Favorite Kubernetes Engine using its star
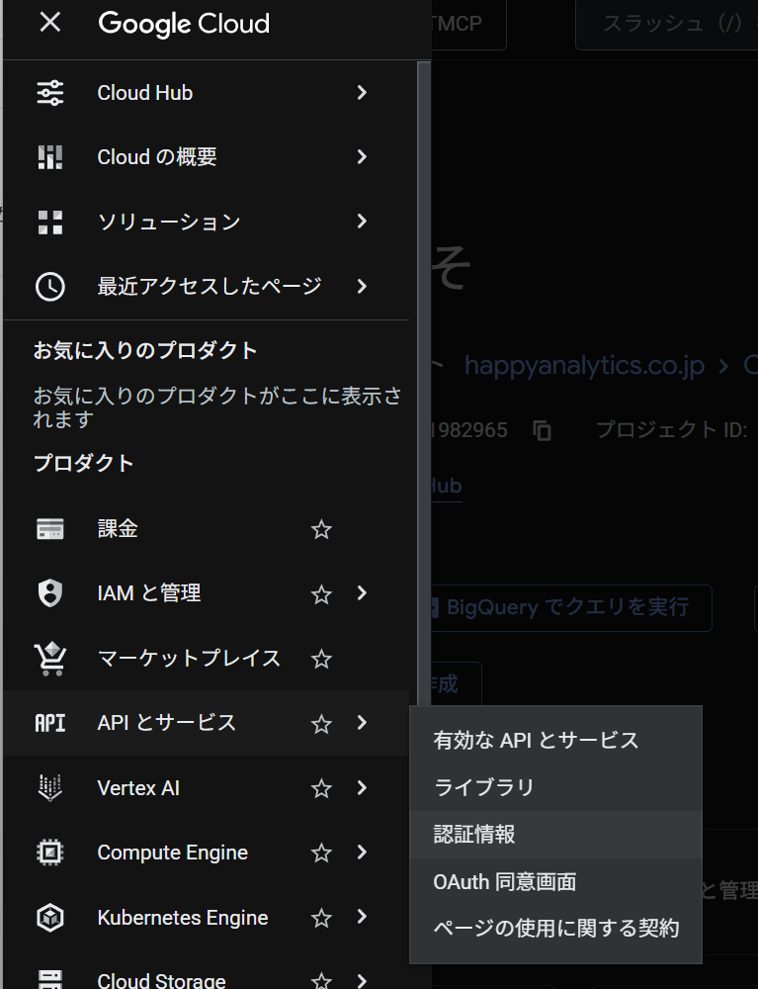 click(x=321, y=918)
